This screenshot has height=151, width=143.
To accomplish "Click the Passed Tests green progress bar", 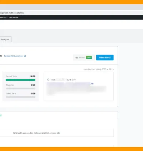I will (20, 80).
